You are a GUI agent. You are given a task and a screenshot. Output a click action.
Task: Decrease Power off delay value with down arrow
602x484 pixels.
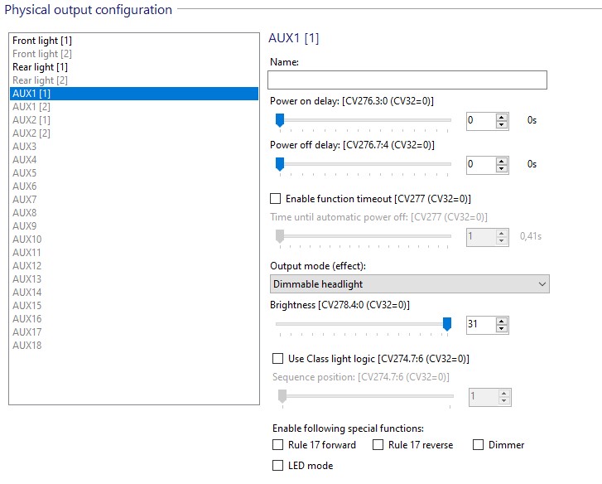(502, 168)
